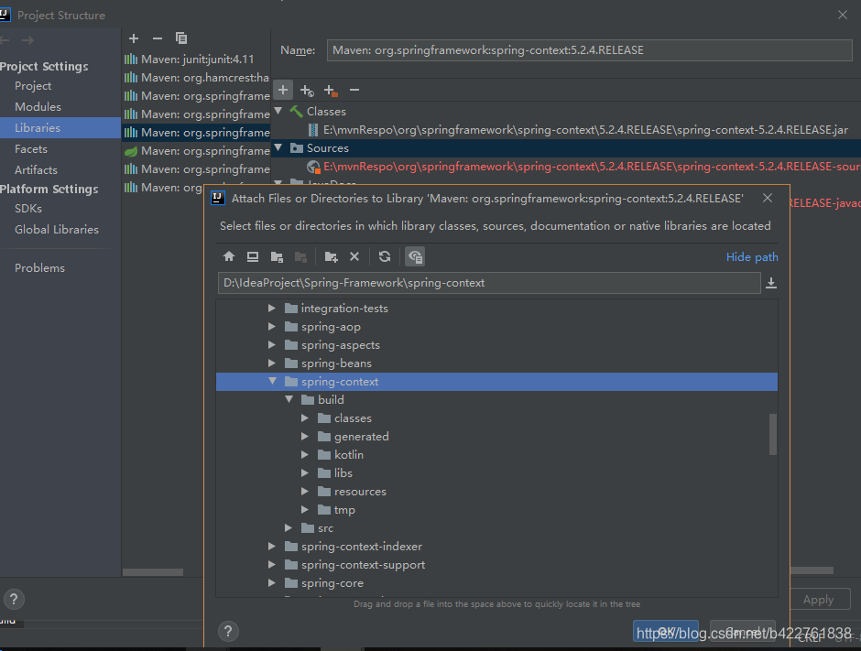Open Problems section
Screen dimensions: 861x651
(39, 268)
